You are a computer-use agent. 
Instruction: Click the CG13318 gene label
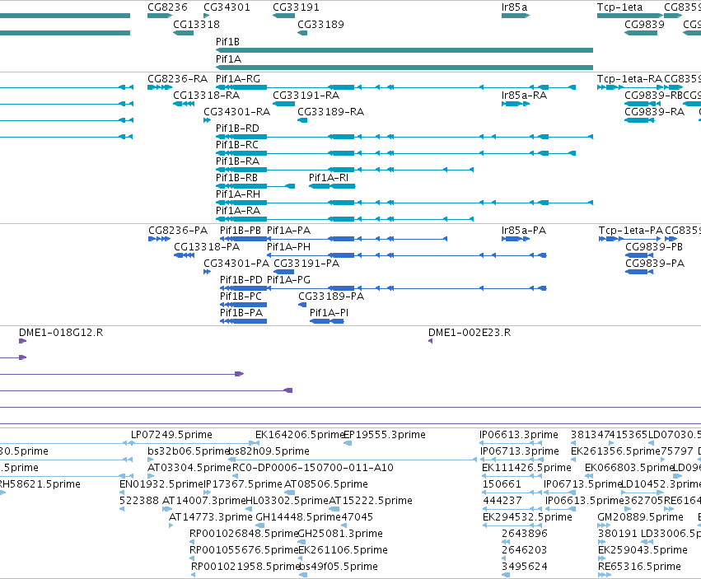point(196,24)
